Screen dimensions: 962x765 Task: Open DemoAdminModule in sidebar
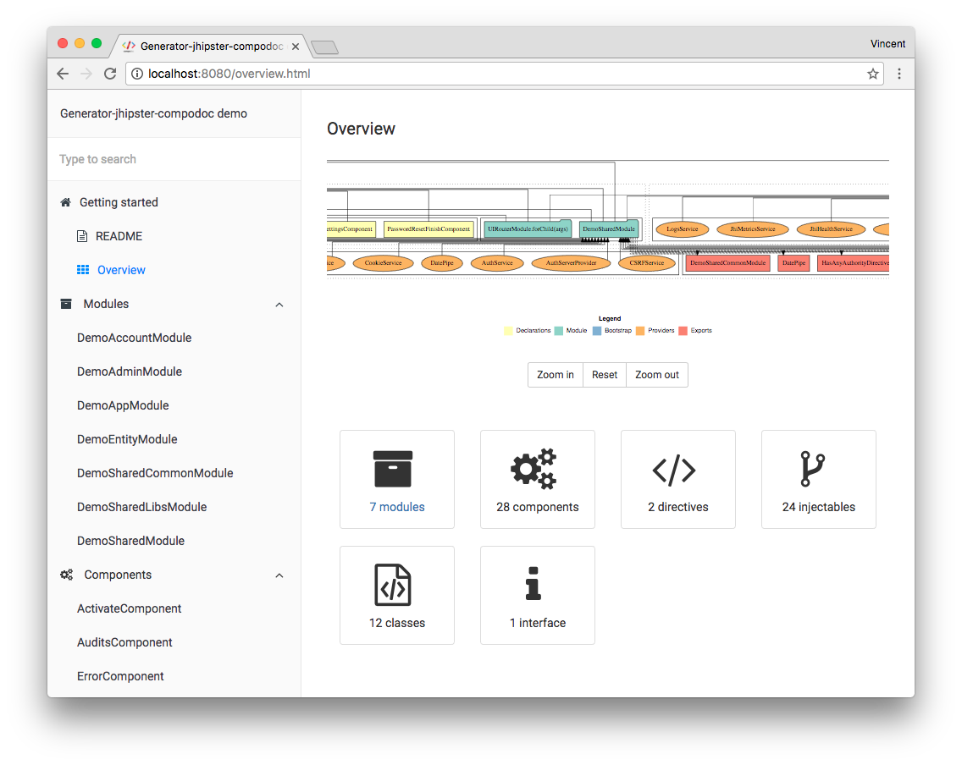tap(130, 371)
